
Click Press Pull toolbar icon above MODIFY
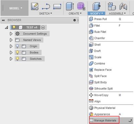tap(96, 6)
